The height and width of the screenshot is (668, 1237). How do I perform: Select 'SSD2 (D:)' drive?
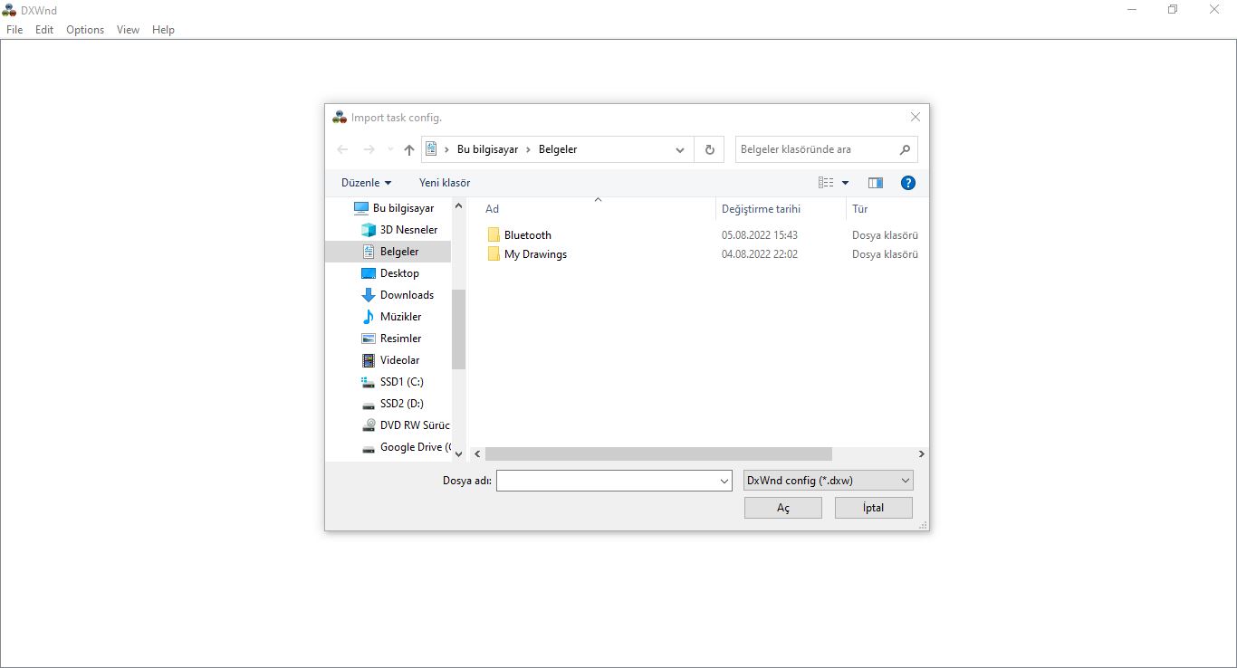click(x=401, y=404)
